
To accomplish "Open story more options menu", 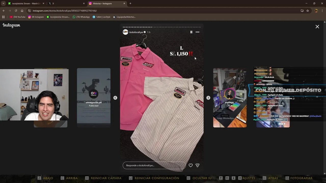I will (197, 32).
